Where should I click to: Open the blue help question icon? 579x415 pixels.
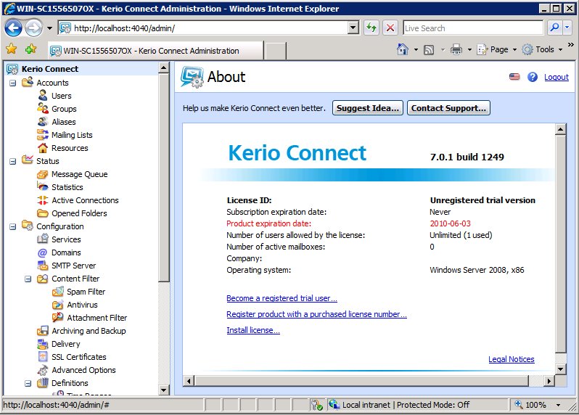coord(533,77)
